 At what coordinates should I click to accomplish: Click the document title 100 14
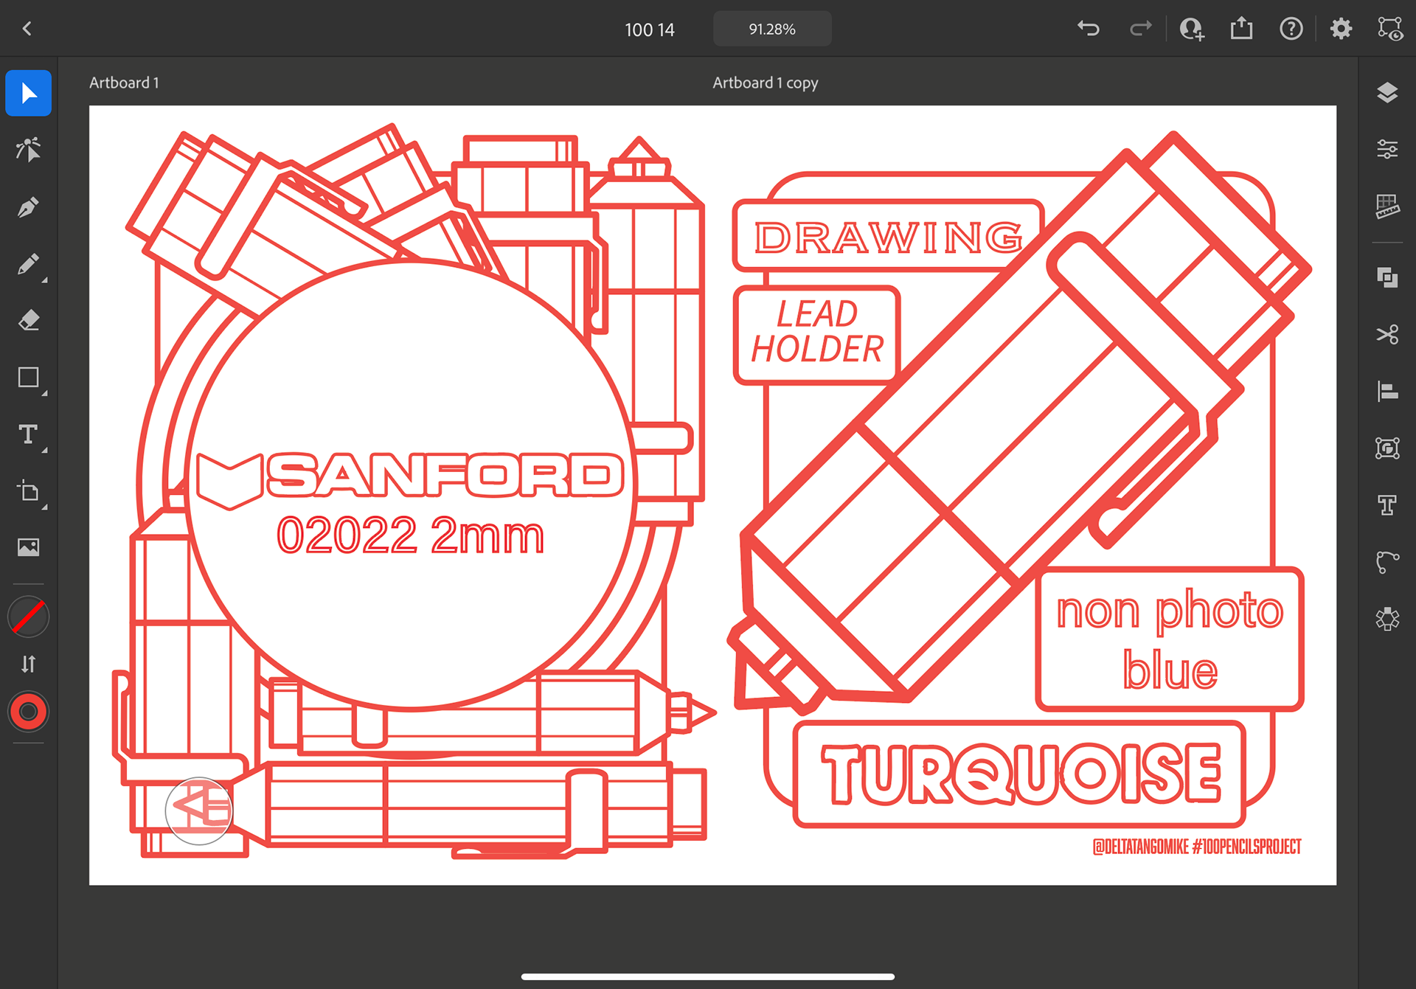650,30
